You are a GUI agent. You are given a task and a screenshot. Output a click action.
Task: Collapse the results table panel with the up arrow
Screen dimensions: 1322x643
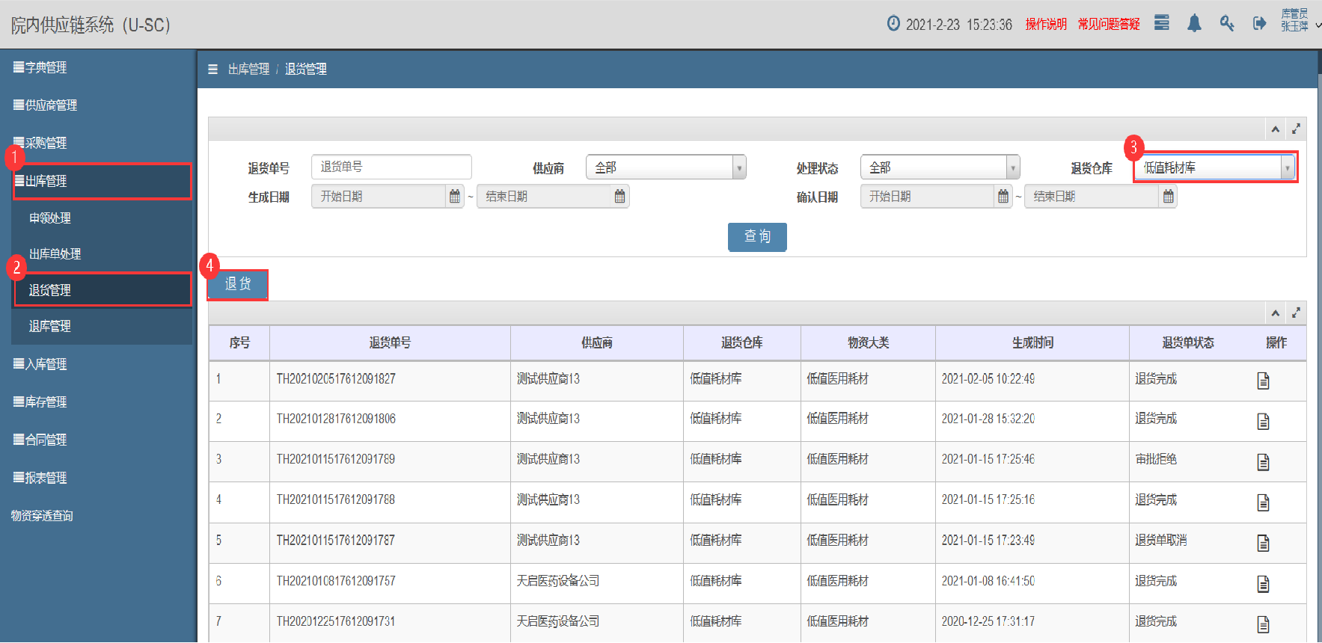[1276, 313]
